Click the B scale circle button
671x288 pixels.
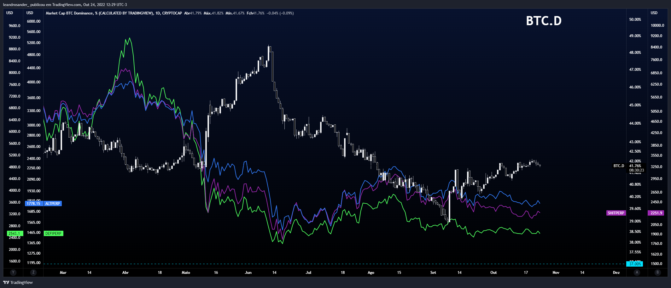657,272
